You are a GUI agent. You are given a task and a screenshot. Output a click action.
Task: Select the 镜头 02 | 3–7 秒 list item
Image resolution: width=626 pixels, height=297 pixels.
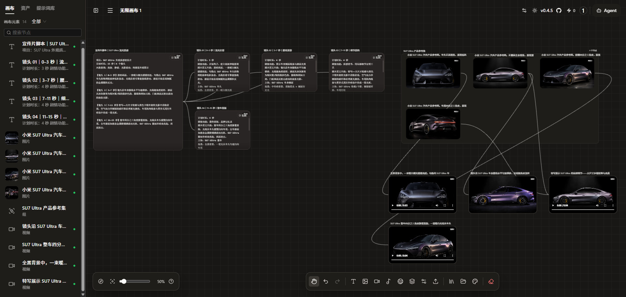tap(40, 83)
